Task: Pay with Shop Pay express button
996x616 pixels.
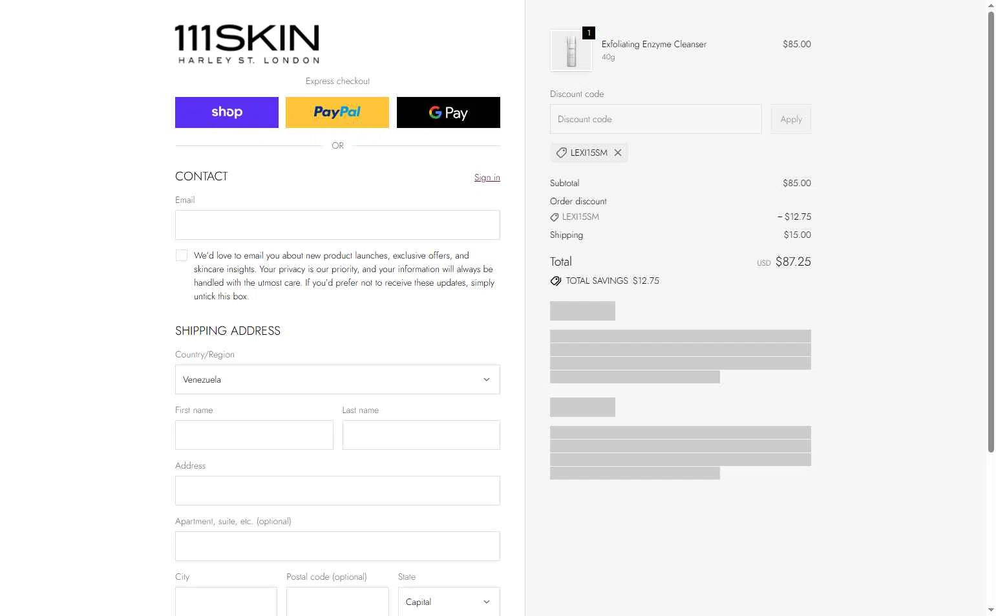Action: (x=227, y=112)
